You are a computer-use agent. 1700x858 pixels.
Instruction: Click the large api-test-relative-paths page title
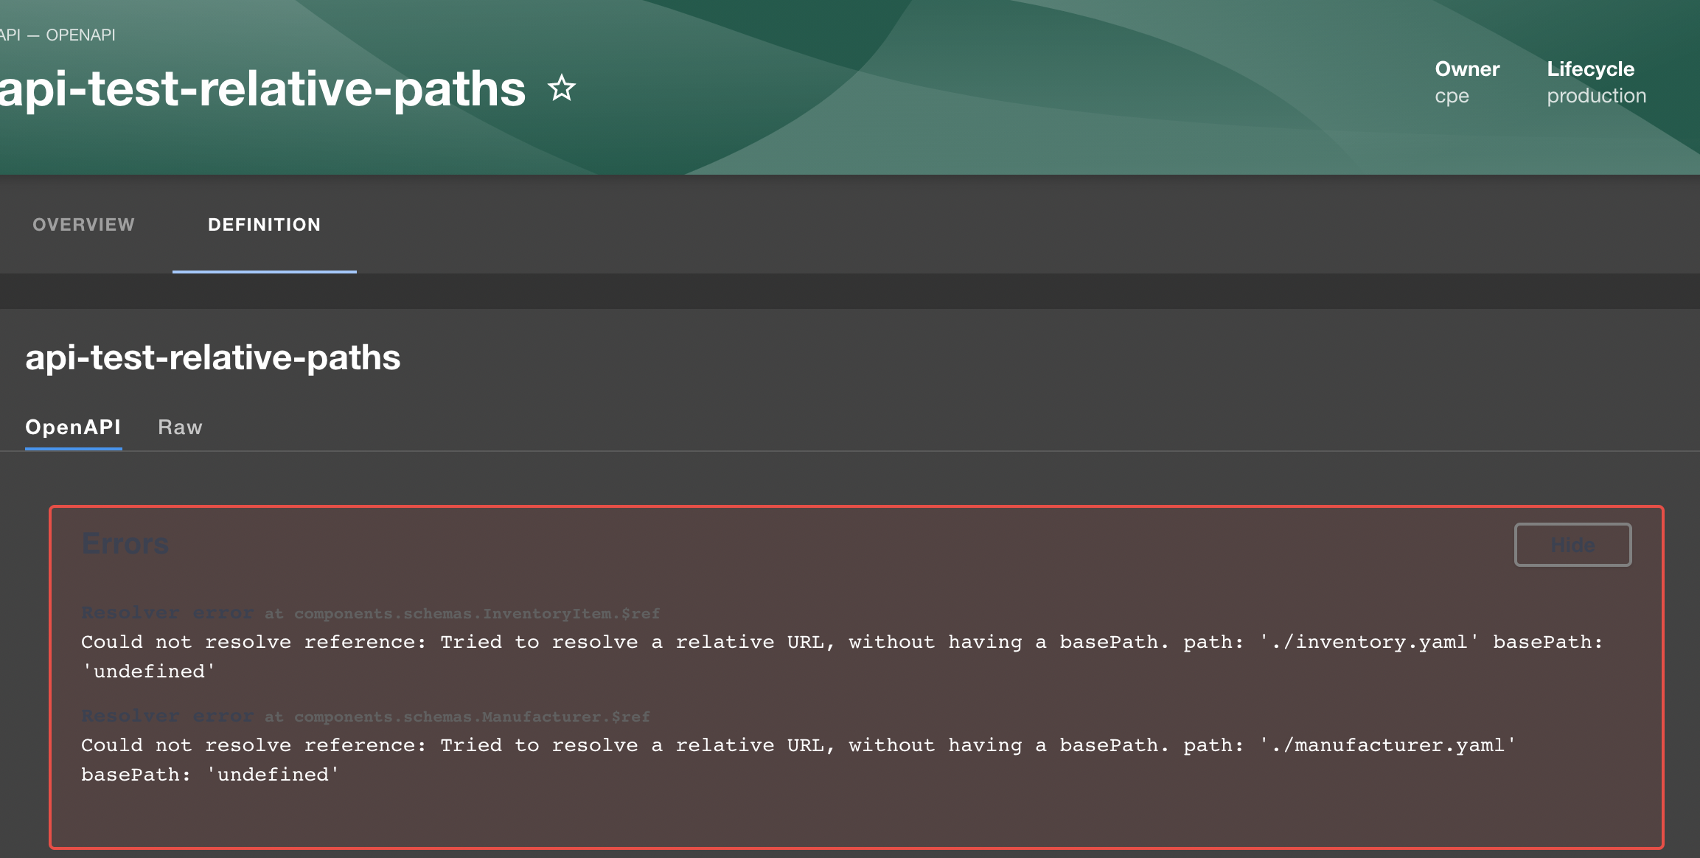262,89
